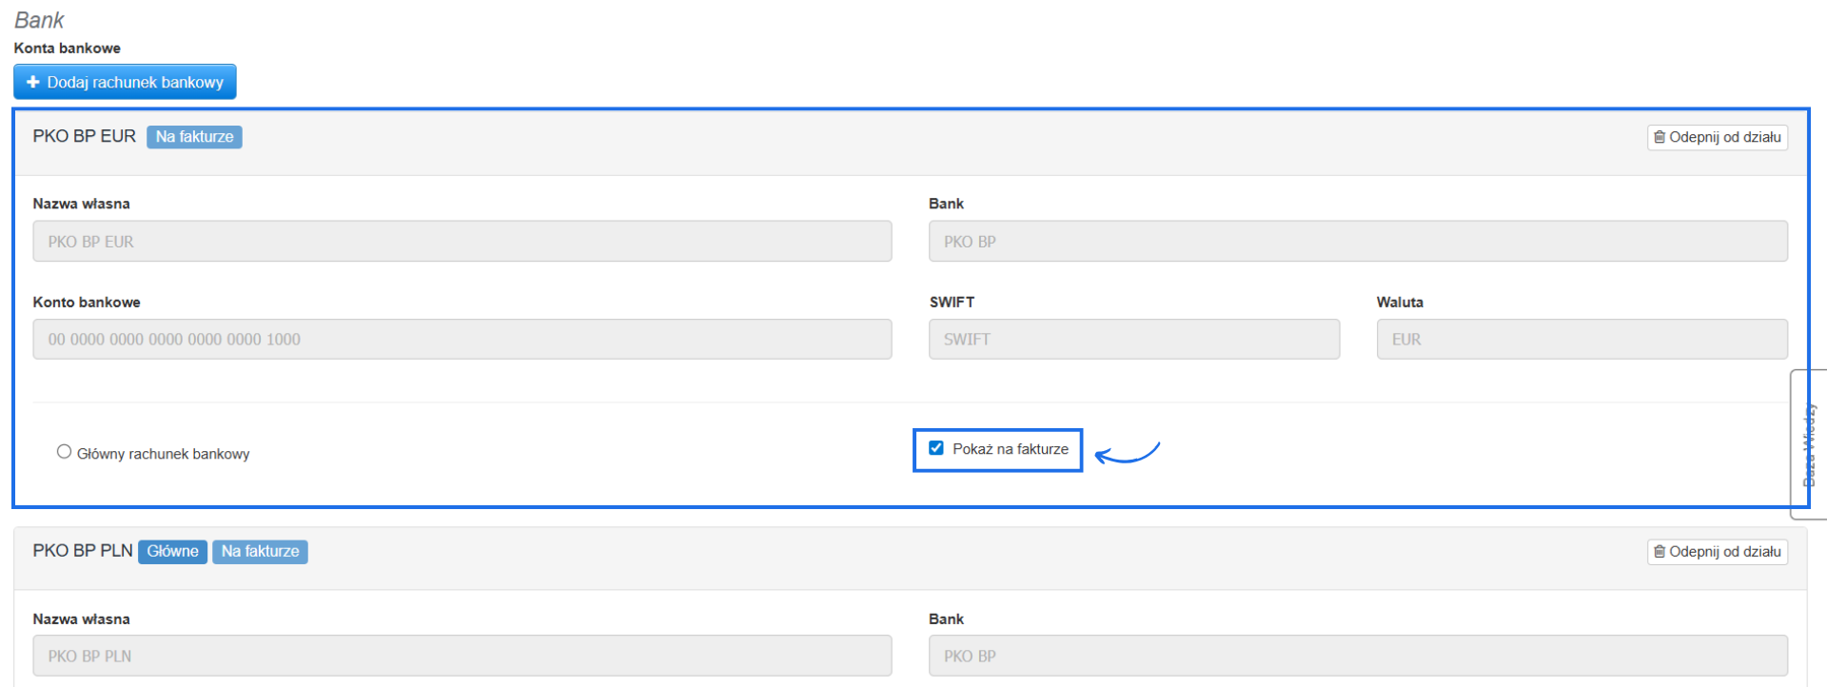This screenshot has height=687, width=1827.
Task: Click trash icon in PKO BP EUR header
Action: click(1660, 137)
